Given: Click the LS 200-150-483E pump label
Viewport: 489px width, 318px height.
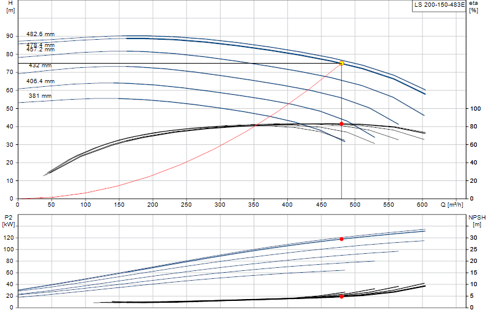Looking at the screenshot, I should (439, 5).
